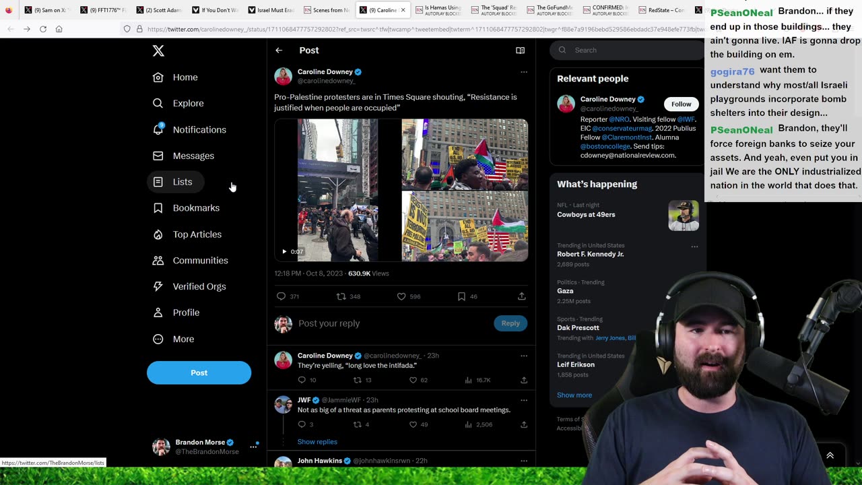862x485 pixels.
Task: Reload the page in browser toolbar
Action: pyautogui.click(x=43, y=29)
